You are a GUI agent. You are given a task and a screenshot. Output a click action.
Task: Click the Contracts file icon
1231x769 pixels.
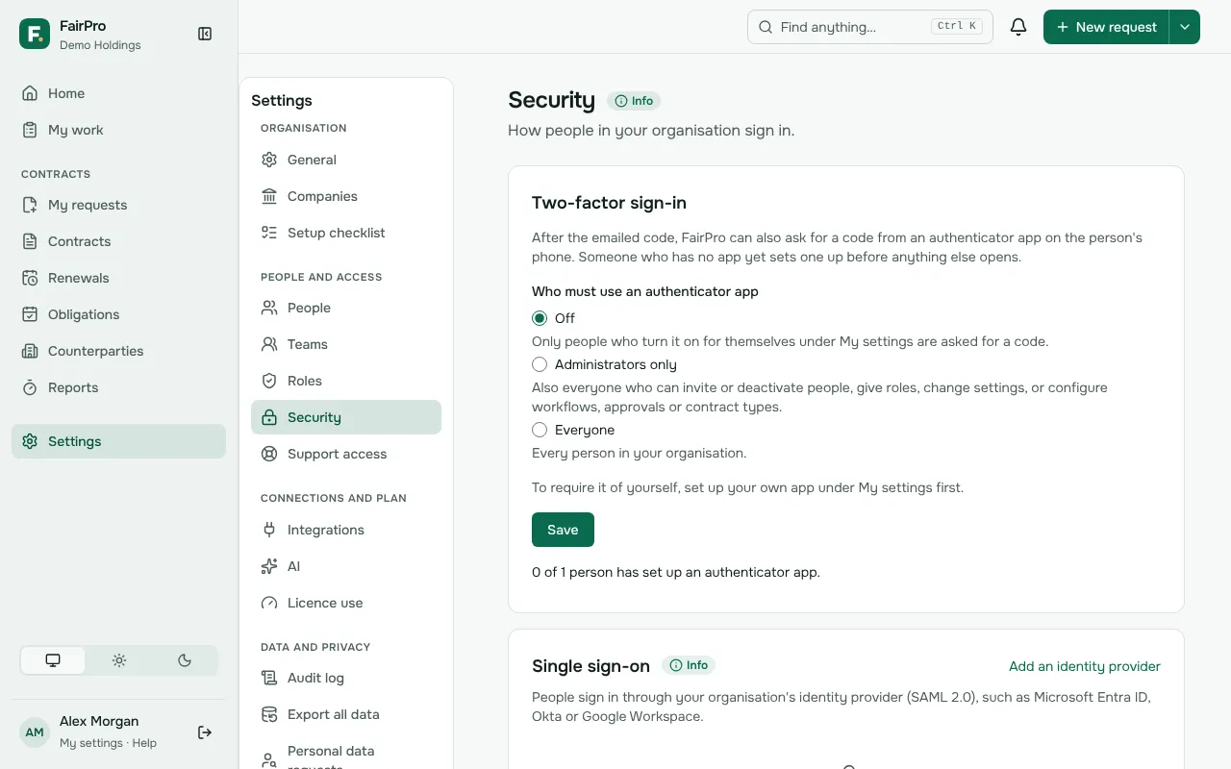[x=30, y=241]
